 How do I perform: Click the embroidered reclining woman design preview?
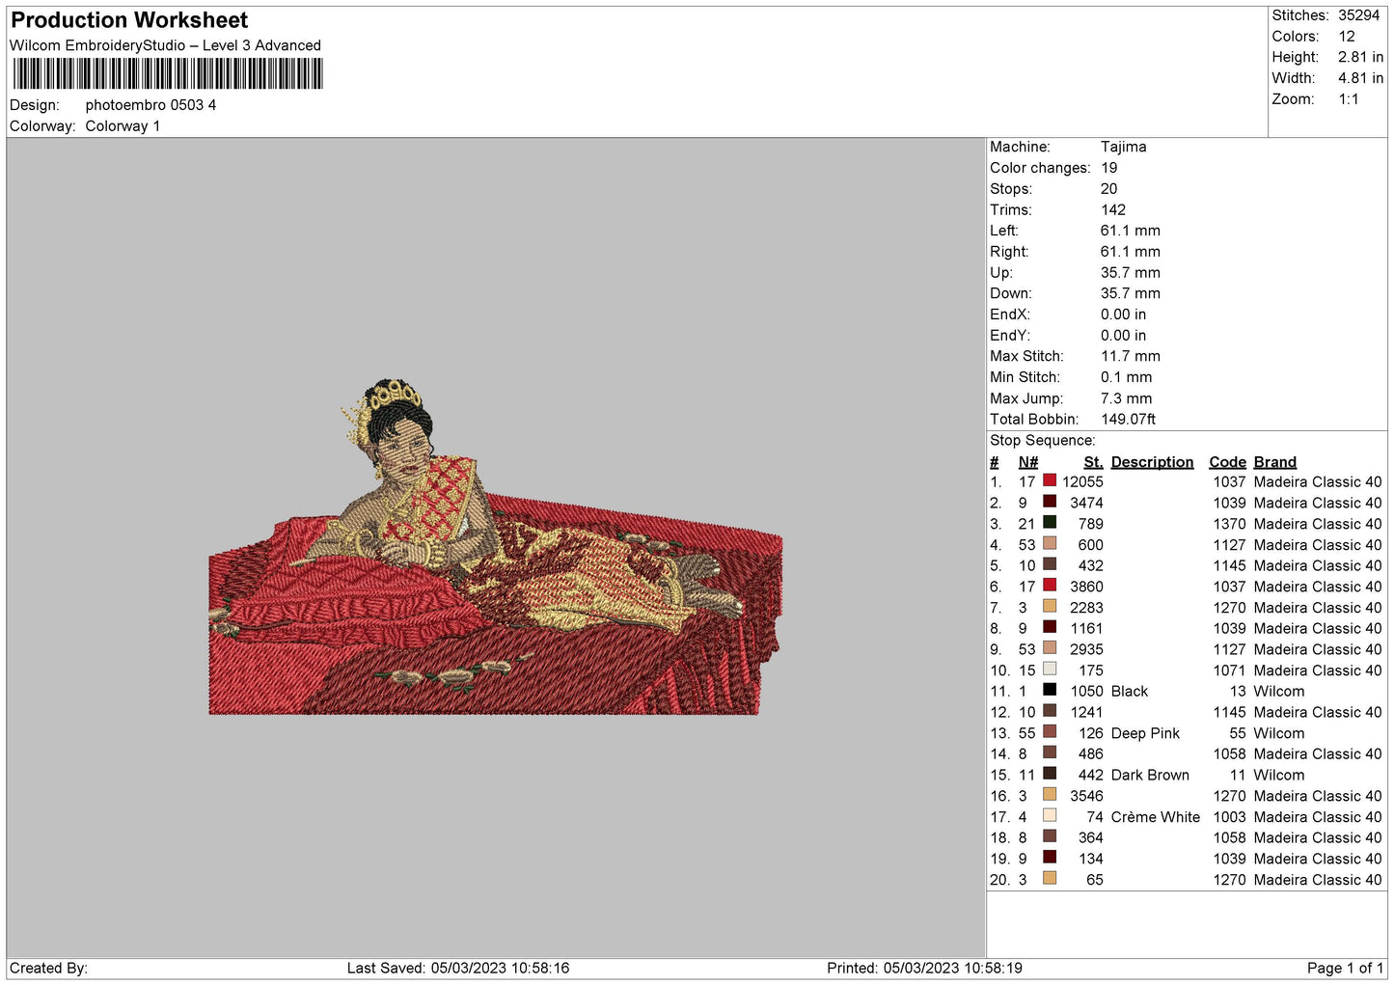coord(495,547)
